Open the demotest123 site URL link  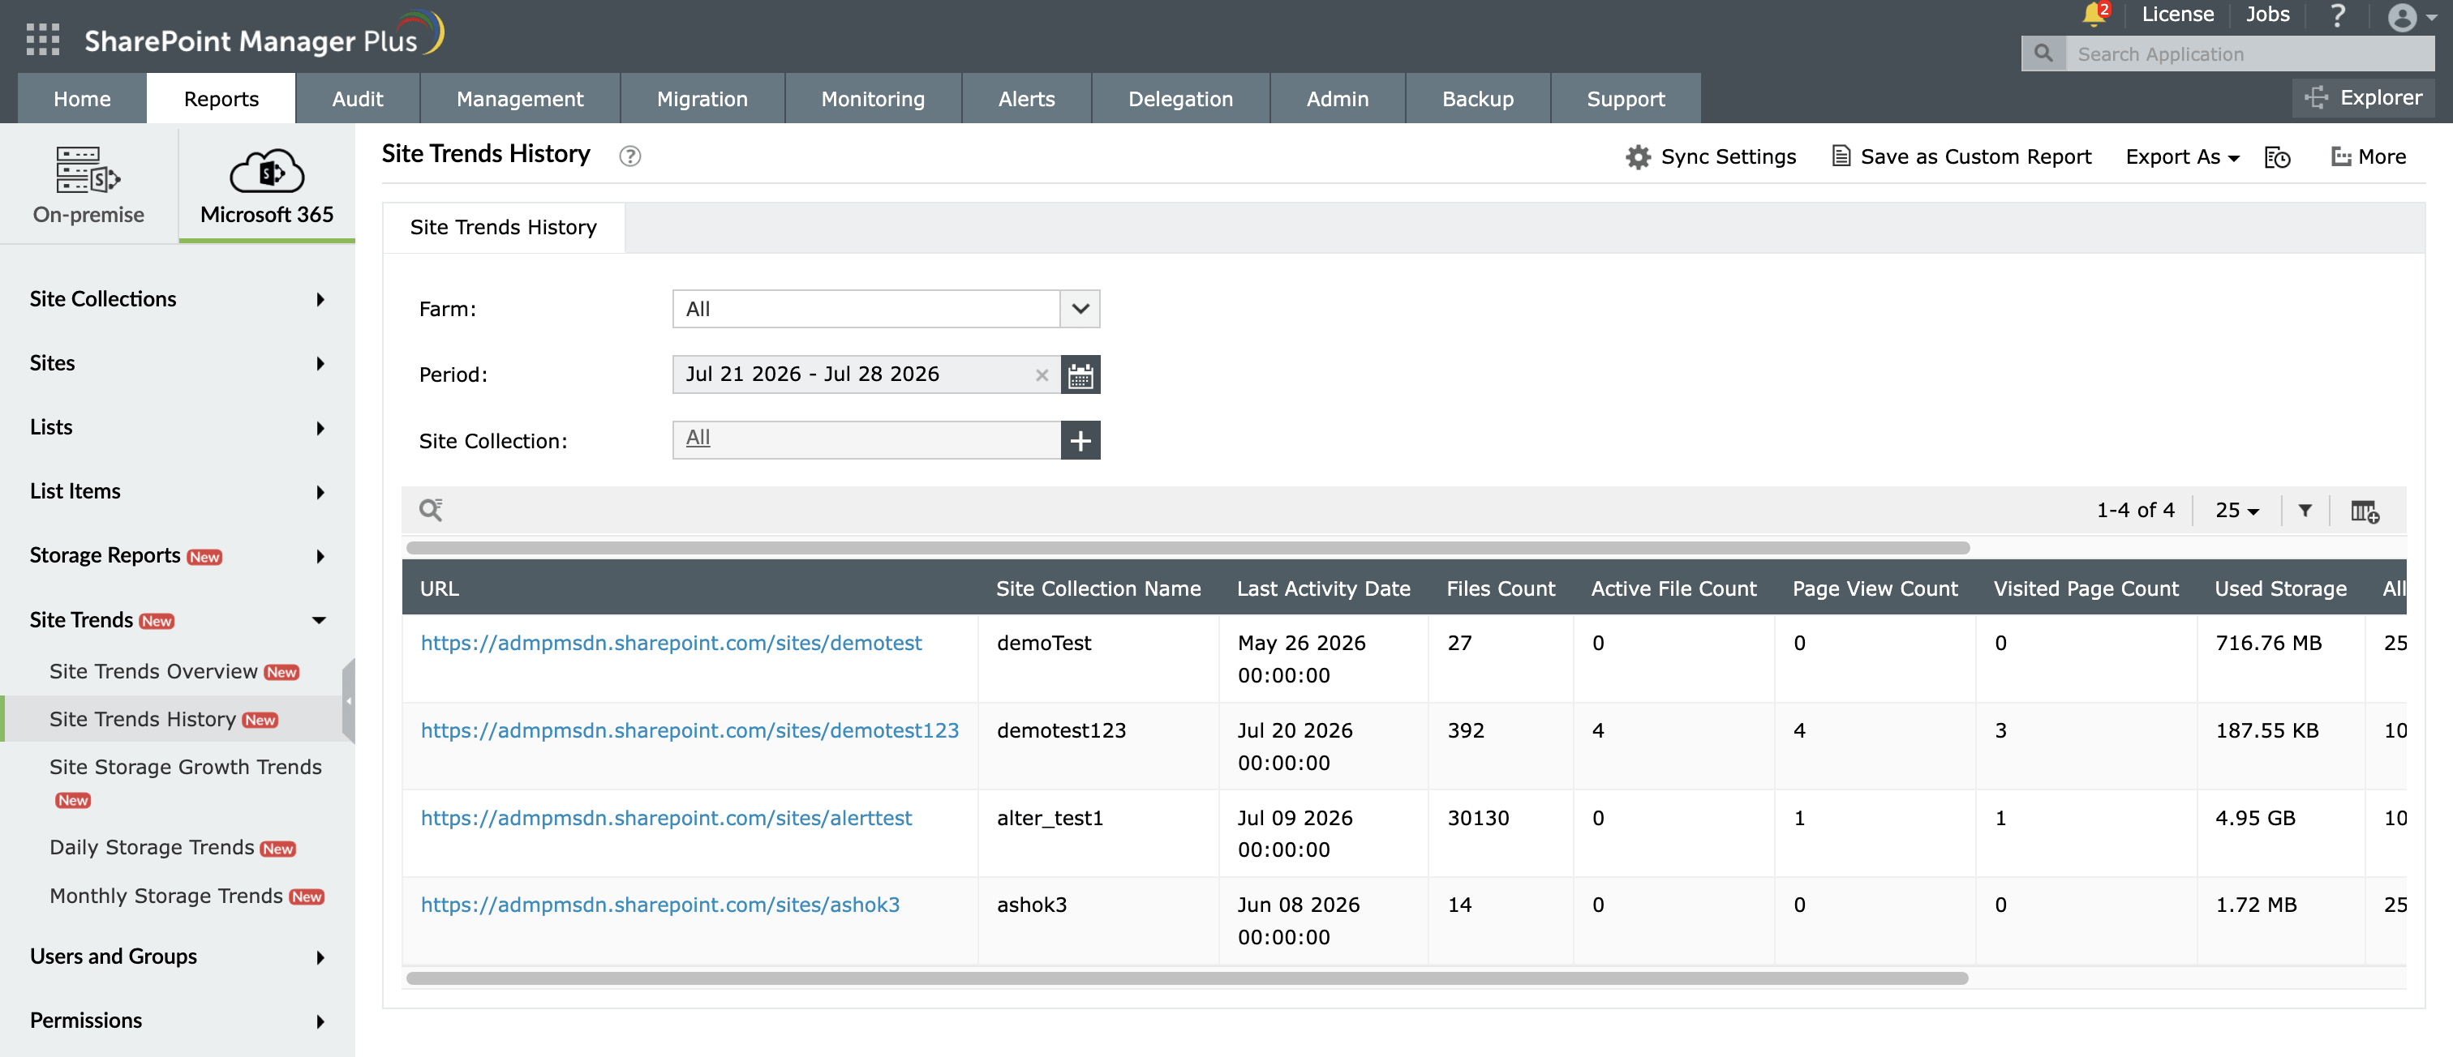(690, 730)
